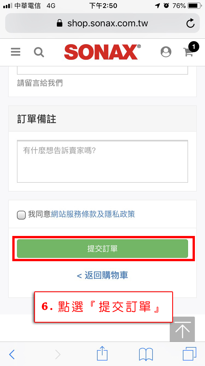Focus the 訂單備註 text area
The height and width of the screenshot is (366, 205).
102,161
